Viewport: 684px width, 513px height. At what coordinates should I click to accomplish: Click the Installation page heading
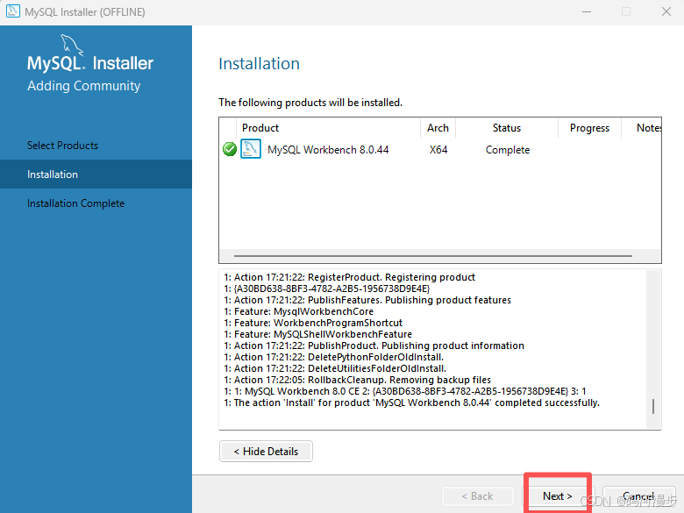pyautogui.click(x=259, y=64)
